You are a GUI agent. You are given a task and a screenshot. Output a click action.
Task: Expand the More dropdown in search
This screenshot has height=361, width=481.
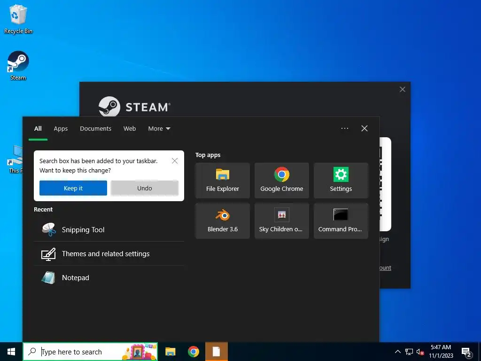click(x=159, y=129)
